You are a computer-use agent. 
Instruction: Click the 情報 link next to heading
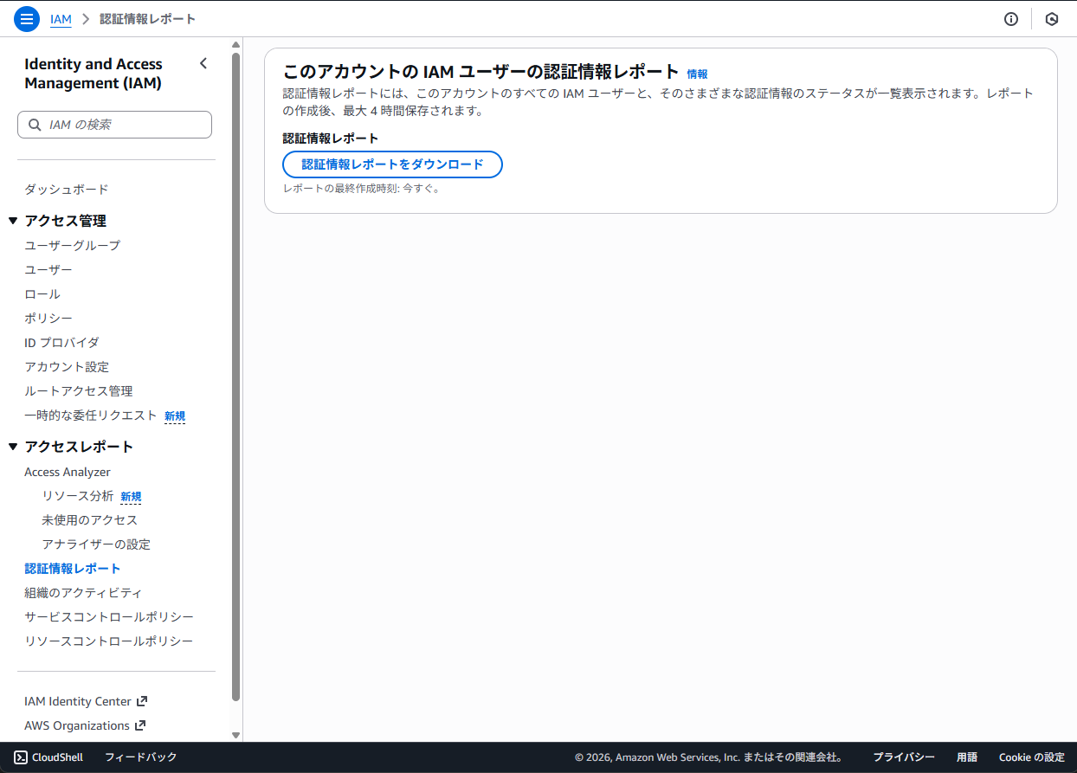(697, 74)
